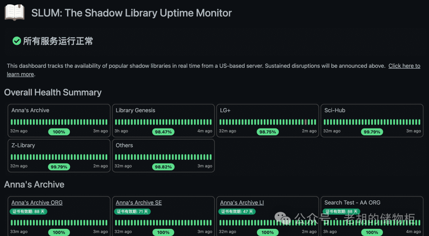Click the 100% badge in the Anna's Archive summary

[x=59, y=132]
